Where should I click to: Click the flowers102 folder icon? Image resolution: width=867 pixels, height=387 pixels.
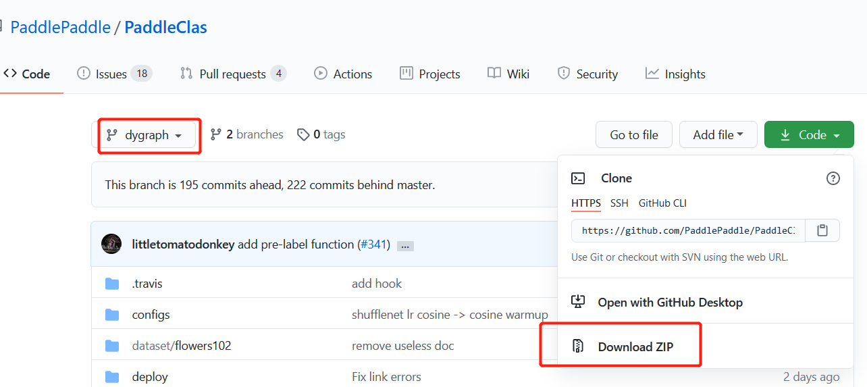coord(112,346)
